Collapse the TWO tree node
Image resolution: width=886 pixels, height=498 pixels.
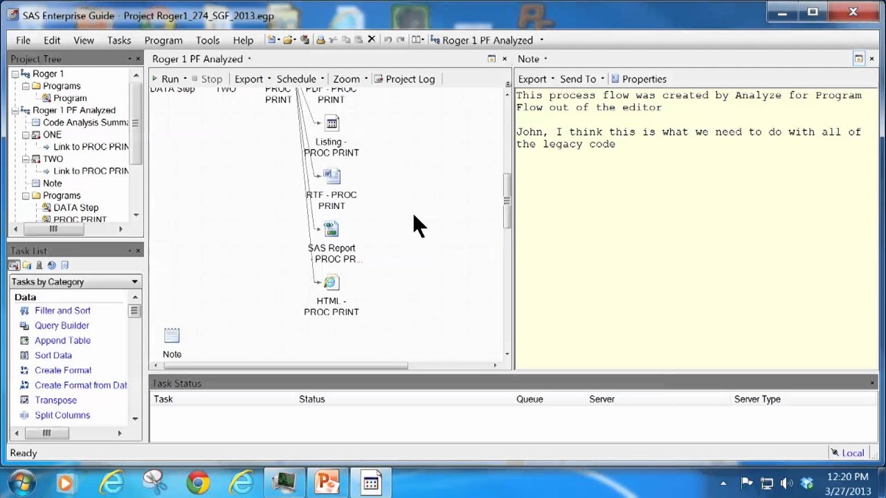pos(26,159)
